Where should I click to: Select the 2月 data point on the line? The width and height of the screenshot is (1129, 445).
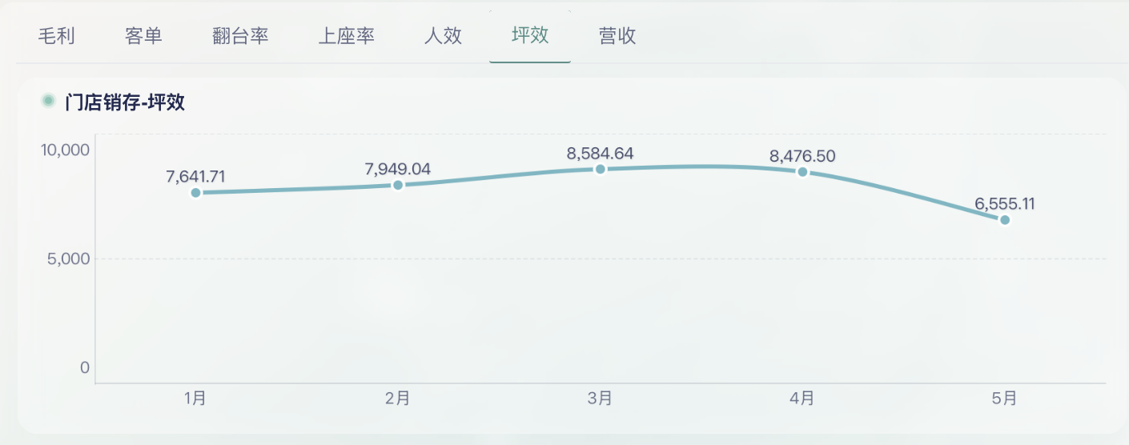click(398, 185)
